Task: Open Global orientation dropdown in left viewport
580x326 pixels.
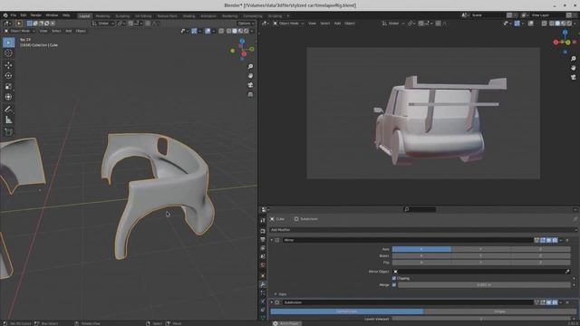Action: click(103, 24)
